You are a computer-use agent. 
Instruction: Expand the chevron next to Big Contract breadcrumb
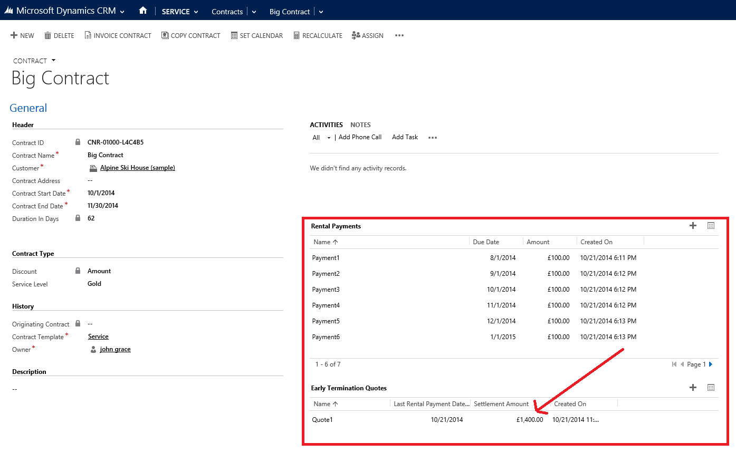click(321, 12)
